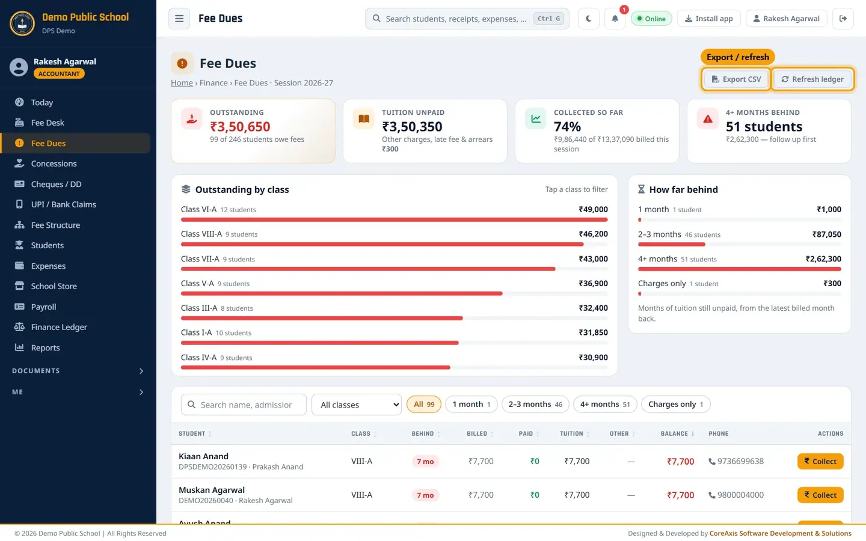Sort table by Balance column
This screenshot has height=541, width=866.
(678, 433)
